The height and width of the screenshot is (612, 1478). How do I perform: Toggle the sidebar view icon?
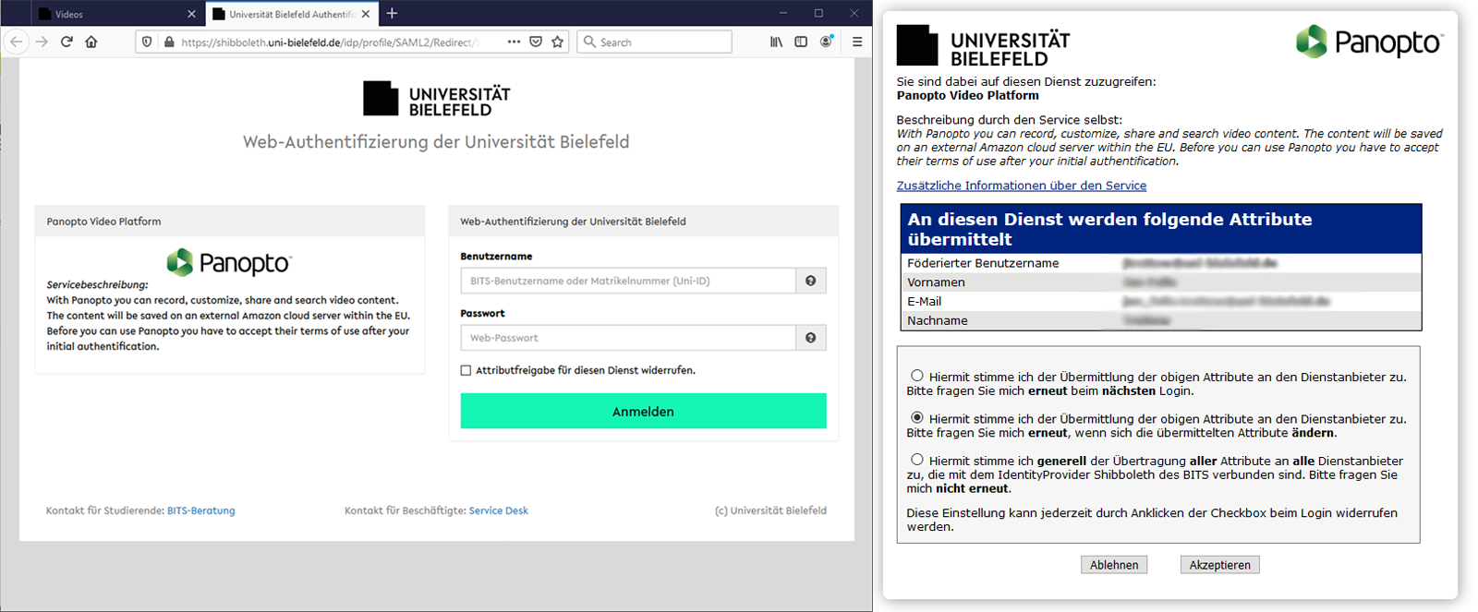(x=801, y=42)
